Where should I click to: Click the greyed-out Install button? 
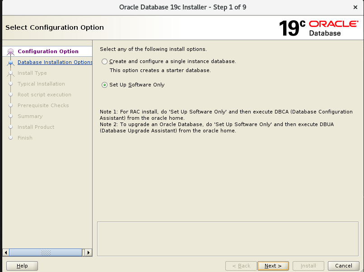(308, 266)
